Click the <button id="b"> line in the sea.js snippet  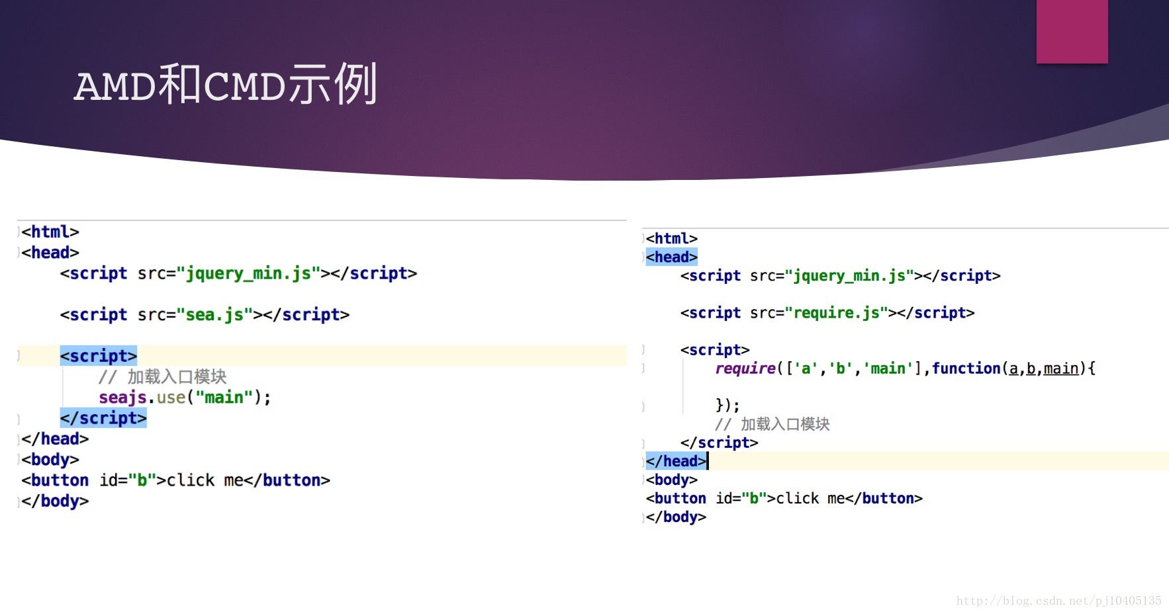point(175,480)
